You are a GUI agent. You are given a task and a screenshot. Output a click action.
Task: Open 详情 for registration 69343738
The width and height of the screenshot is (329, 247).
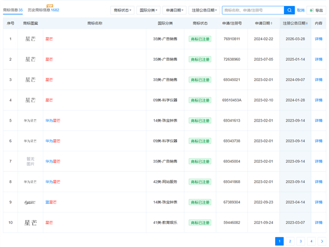tap(319, 141)
